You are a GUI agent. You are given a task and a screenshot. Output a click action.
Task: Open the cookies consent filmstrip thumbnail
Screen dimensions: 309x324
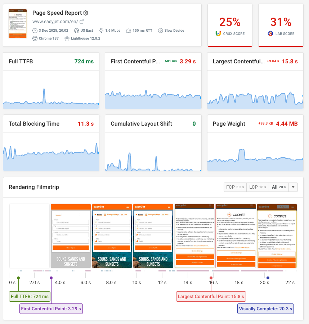[x=236, y=236]
